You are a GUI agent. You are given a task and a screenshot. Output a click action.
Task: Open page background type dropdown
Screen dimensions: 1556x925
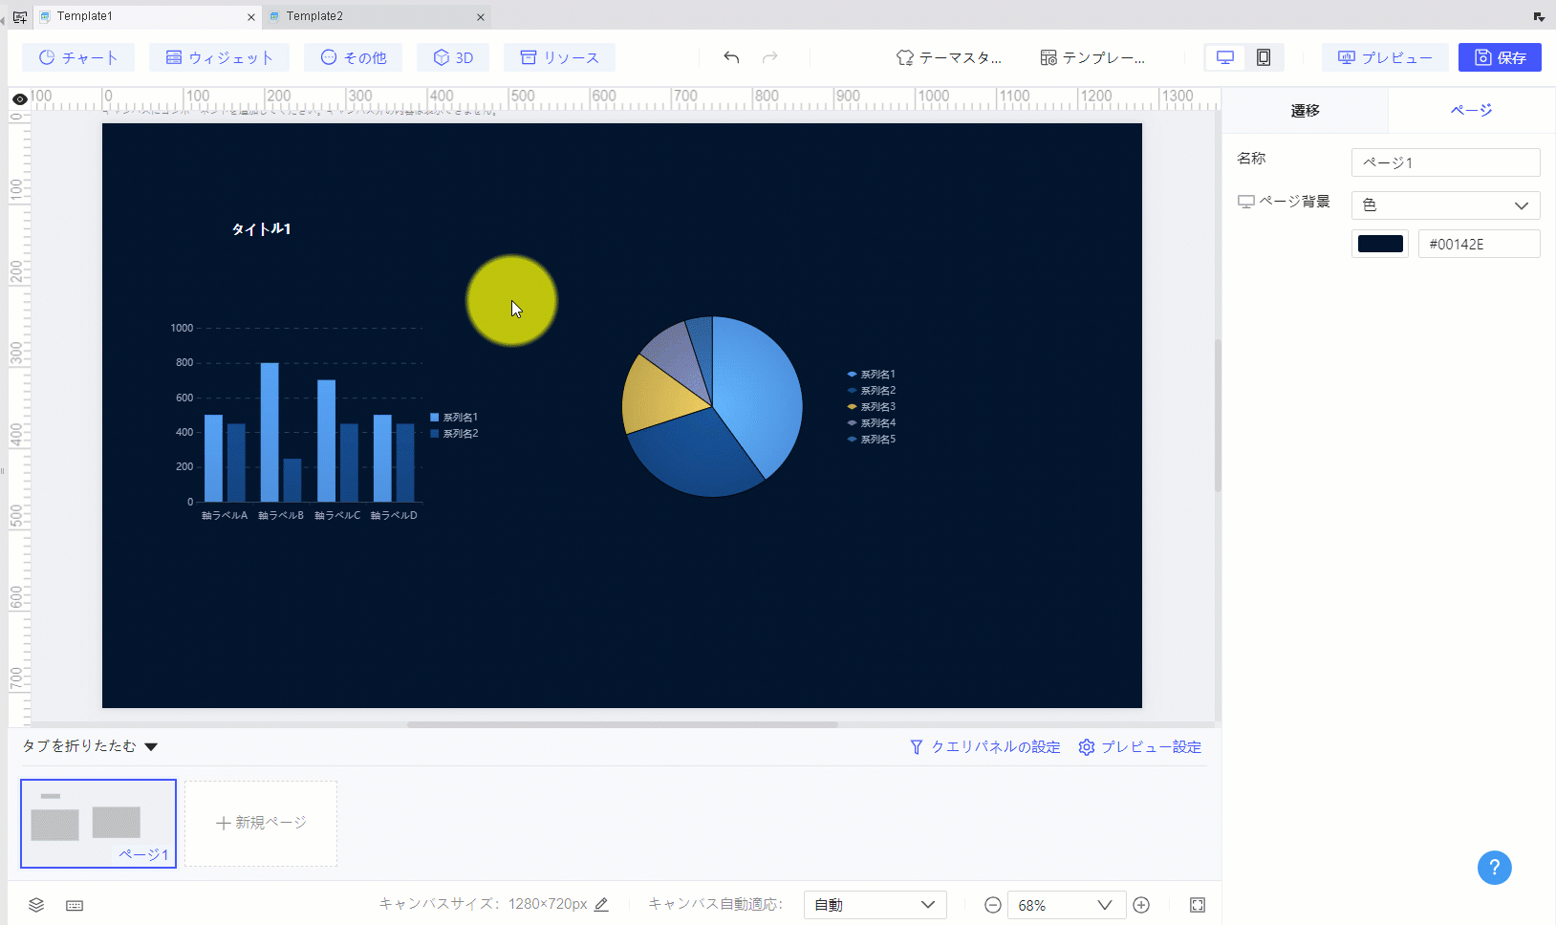(x=1445, y=205)
